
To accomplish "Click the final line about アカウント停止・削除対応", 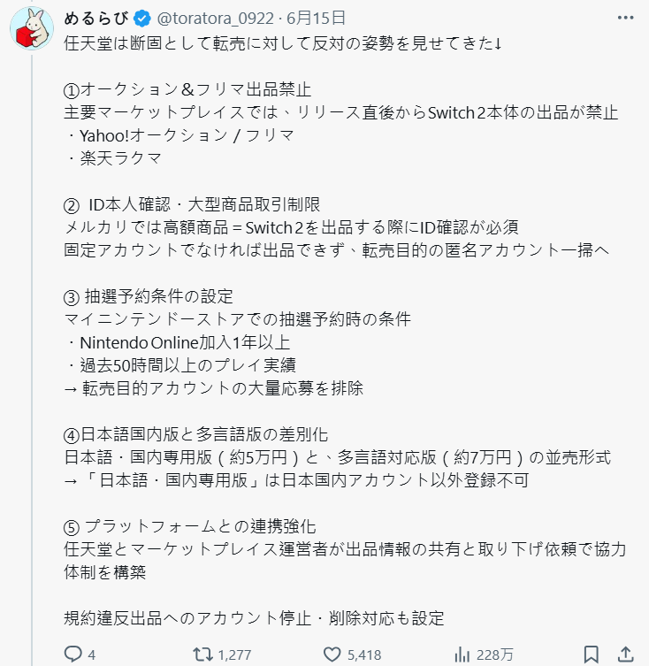I will point(254,618).
